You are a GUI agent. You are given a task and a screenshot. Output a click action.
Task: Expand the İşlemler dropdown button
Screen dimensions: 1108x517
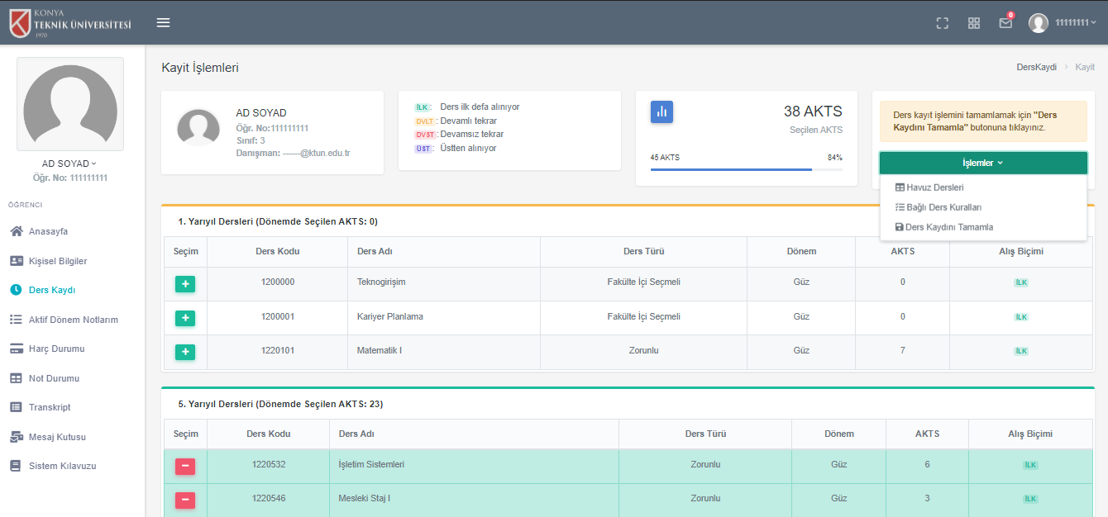coord(982,163)
